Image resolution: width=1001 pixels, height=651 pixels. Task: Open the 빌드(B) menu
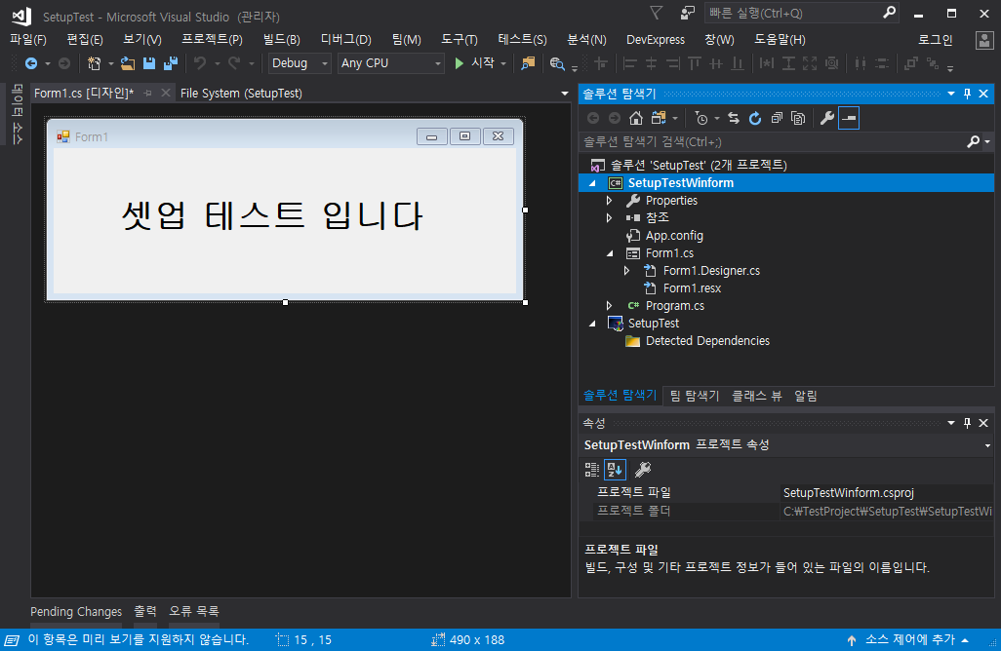[282, 40]
